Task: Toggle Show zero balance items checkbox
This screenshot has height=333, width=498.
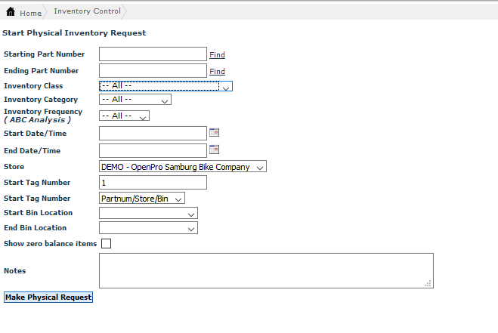Action: click(x=106, y=243)
